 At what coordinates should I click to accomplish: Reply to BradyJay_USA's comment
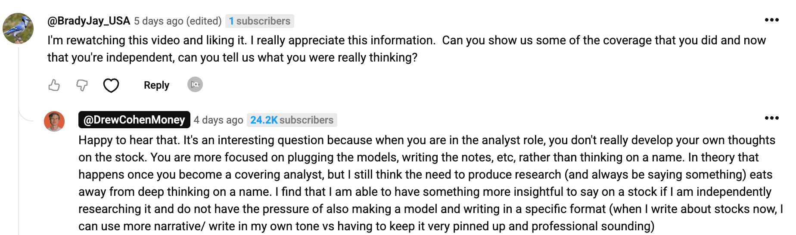point(156,85)
